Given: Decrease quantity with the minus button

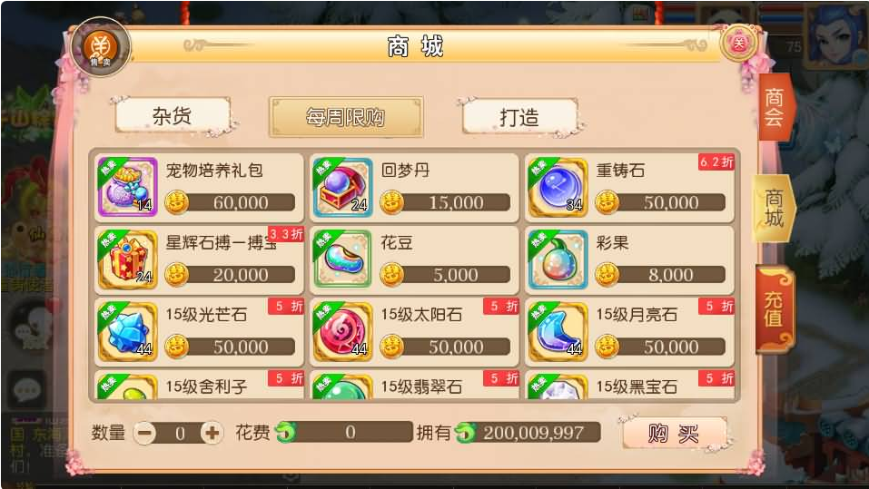Looking at the screenshot, I should pyautogui.click(x=145, y=433).
